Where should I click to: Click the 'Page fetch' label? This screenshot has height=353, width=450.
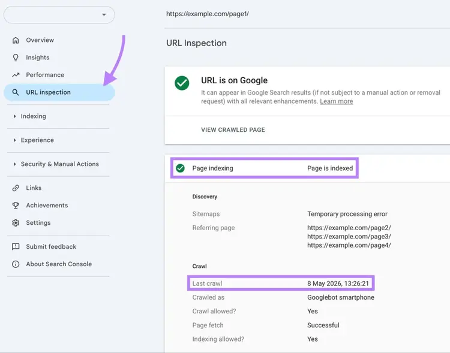[208, 325]
